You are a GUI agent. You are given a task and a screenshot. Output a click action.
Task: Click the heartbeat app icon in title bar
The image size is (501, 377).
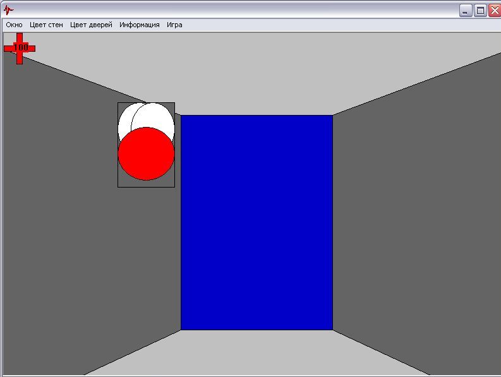tap(8, 10)
